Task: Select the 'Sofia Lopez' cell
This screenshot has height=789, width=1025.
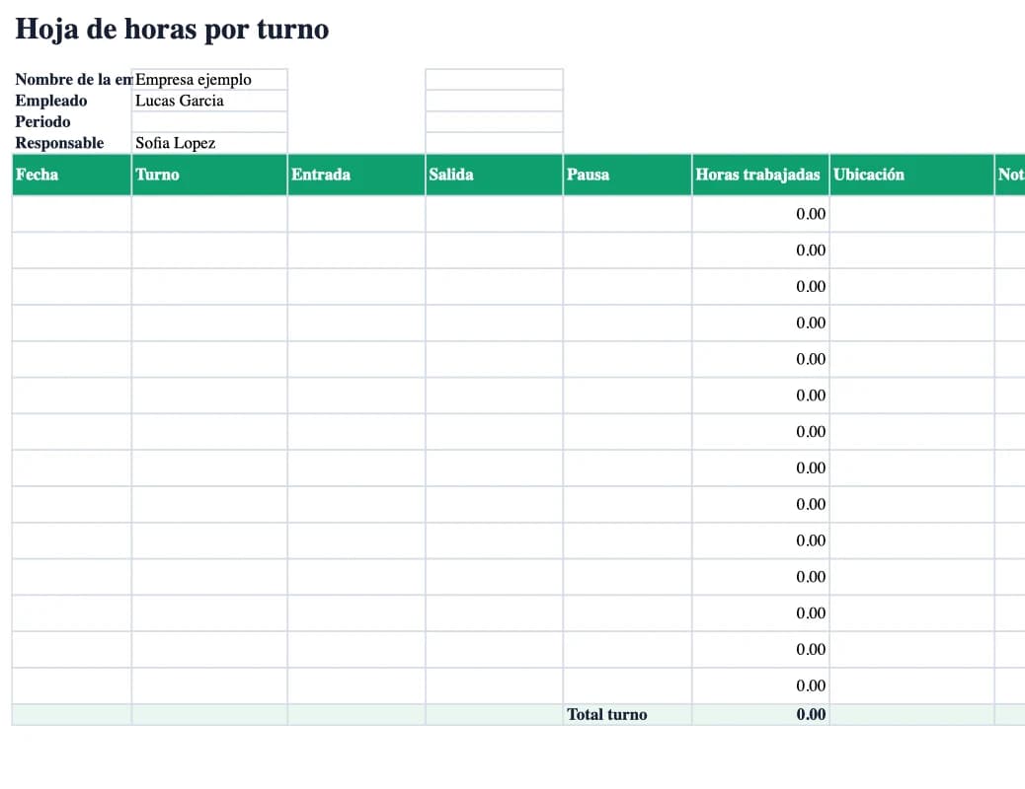Action: pos(209,143)
